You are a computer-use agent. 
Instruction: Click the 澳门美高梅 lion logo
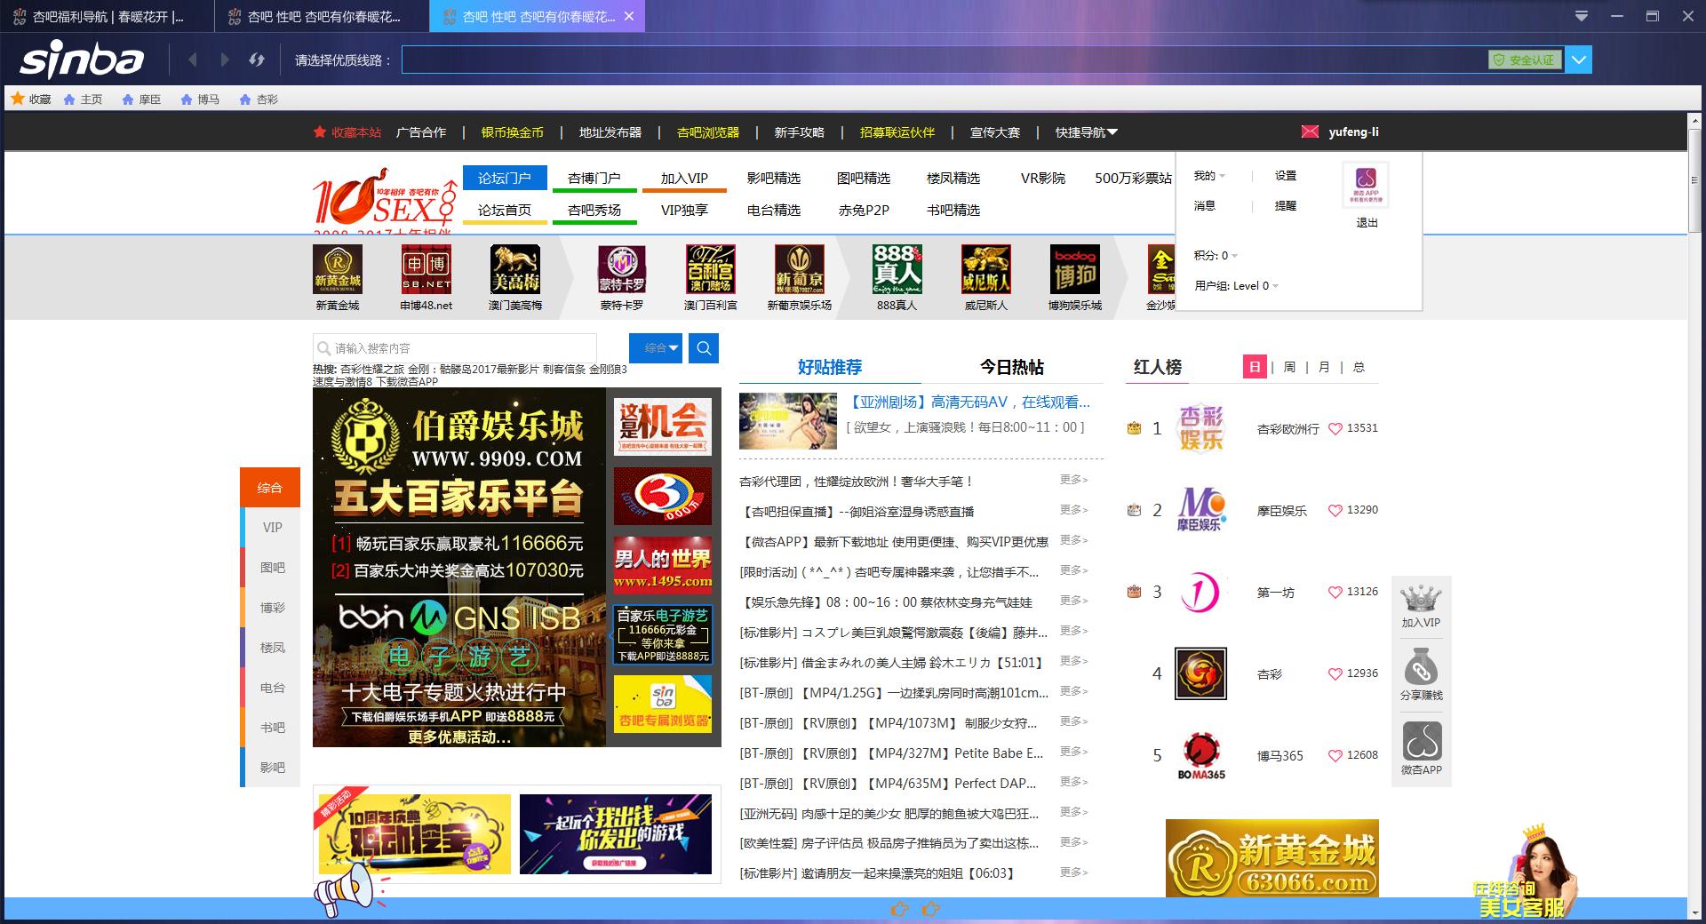(515, 269)
